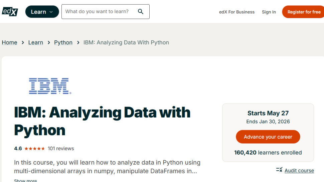This screenshot has height=182, width=324.
Task: Click the audit checklist icon beside Audit course
Action: pyautogui.click(x=279, y=170)
